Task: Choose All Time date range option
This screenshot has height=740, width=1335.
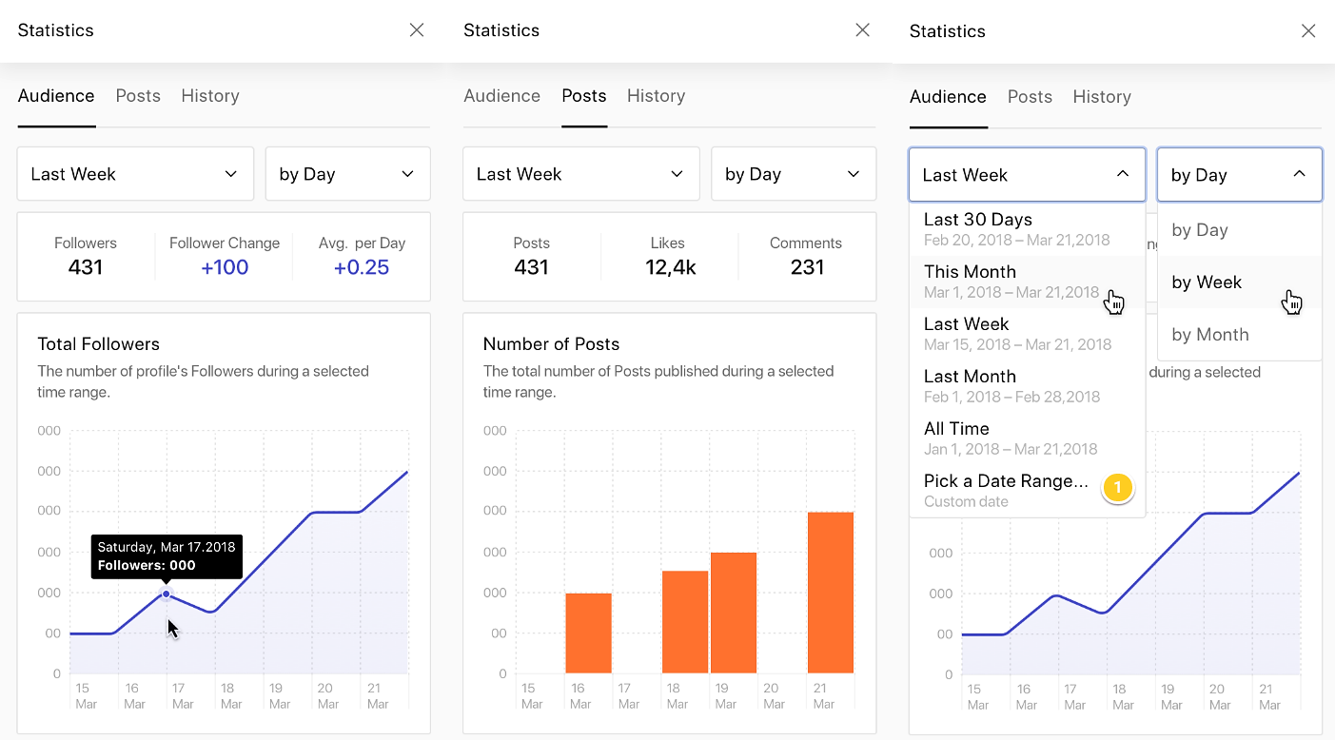Action: click(x=1027, y=438)
